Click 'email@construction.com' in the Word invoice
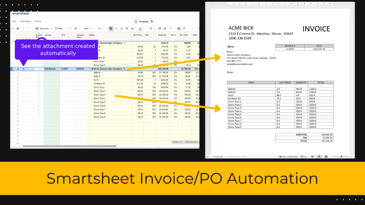This screenshot has height=205, width=365. [240, 64]
